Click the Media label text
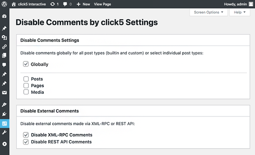 pos(37,92)
